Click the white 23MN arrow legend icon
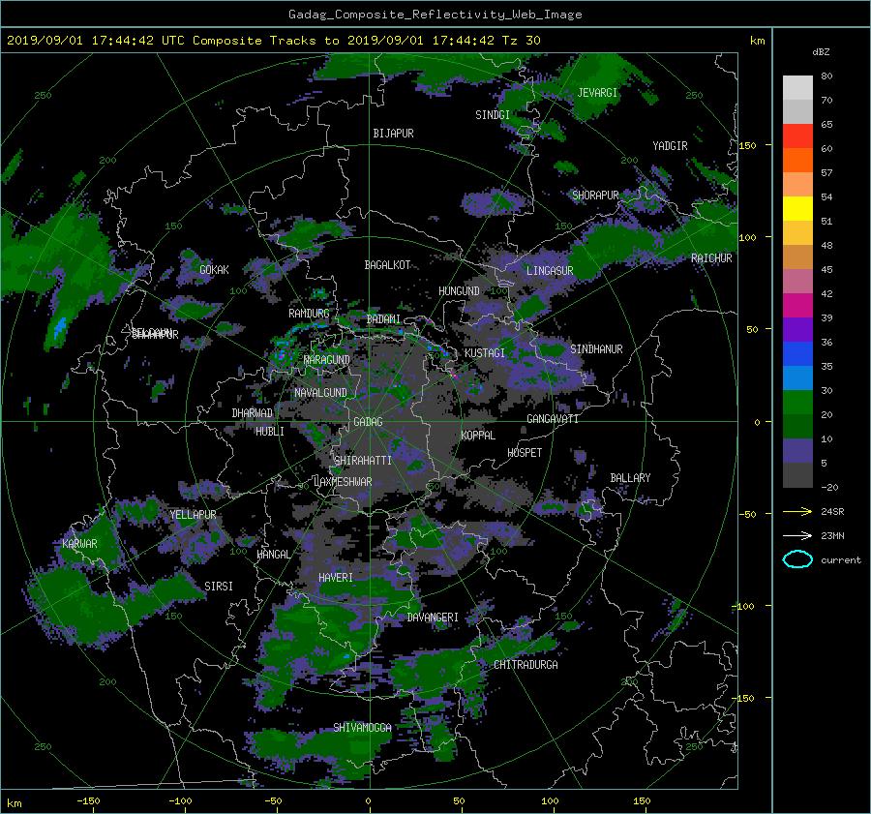Viewport: 871px width, 814px height. [797, 535]
